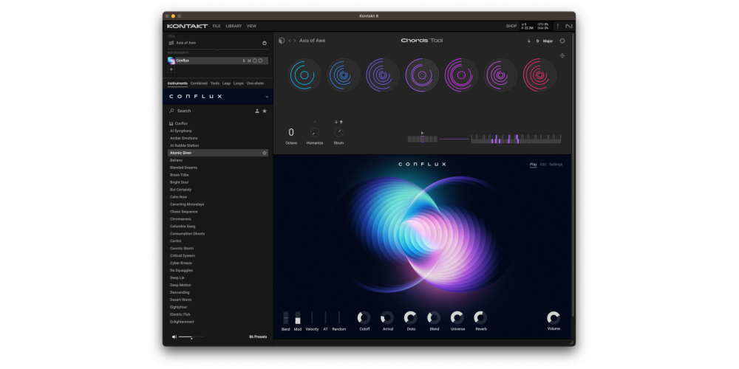Open Chords Tool settings gear
The width and height of the screenshot is (739, 369).
click(562, 41)
